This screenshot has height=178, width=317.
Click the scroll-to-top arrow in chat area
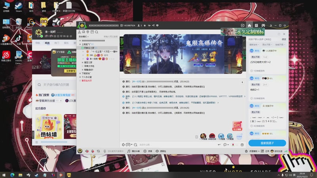click(x=242, y=82)
